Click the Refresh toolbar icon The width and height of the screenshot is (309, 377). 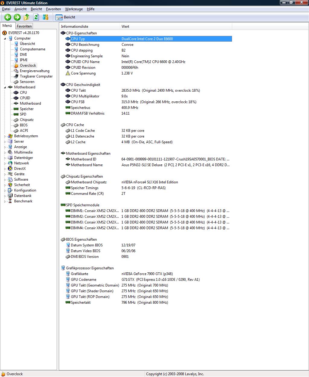(36, 17)
